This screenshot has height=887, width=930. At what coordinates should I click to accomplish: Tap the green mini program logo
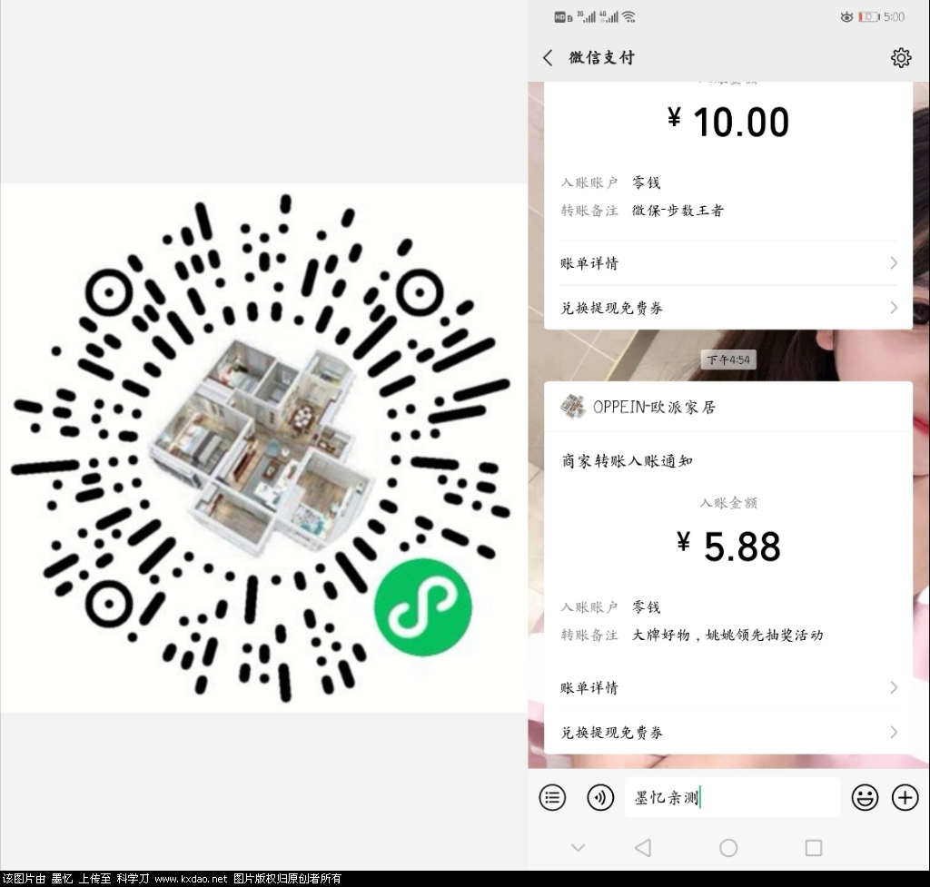(x=423, y=607)
